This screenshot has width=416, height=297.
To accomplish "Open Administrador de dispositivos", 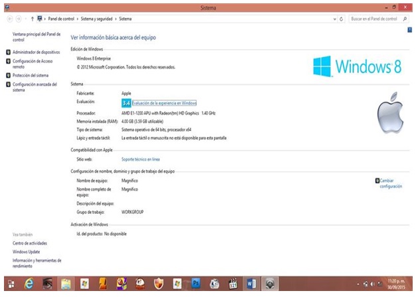I will click(x=36, y=51).
